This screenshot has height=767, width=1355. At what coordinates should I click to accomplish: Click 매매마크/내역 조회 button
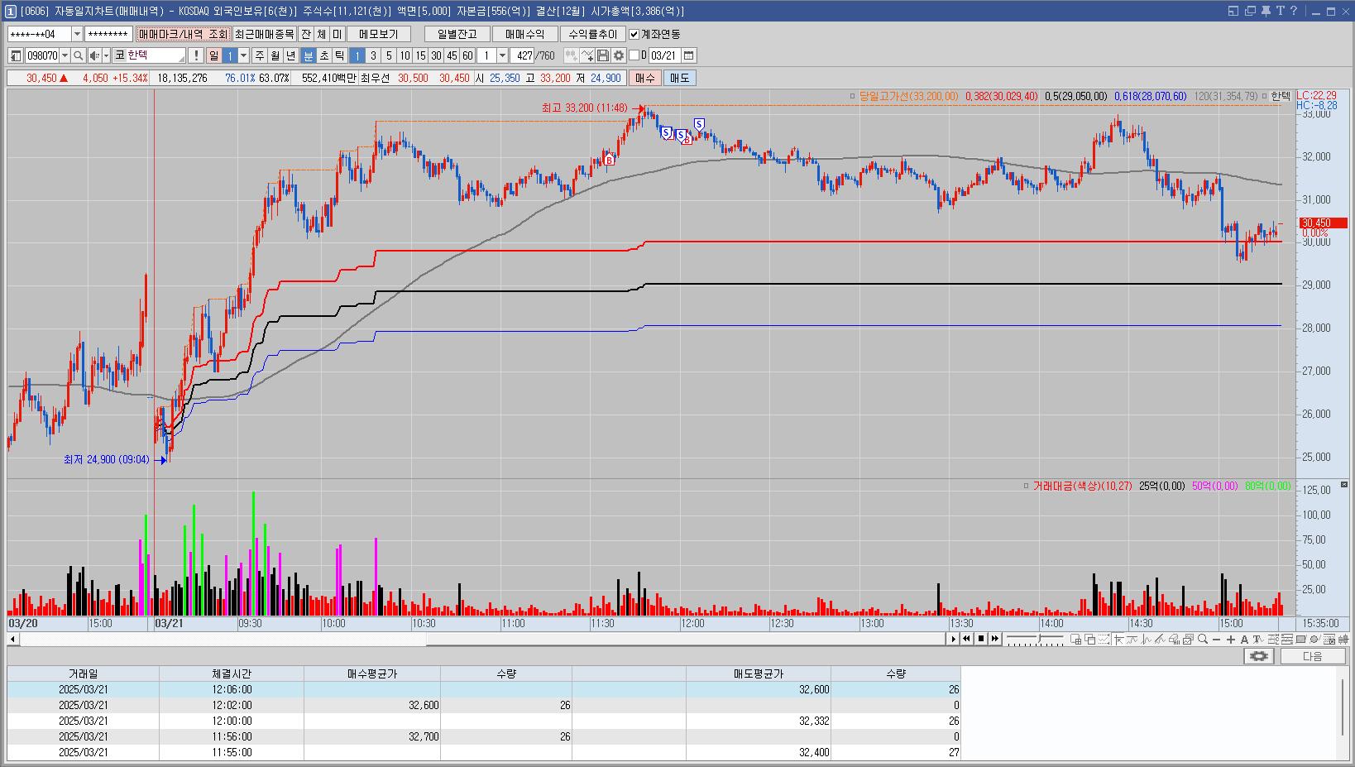(183, 34)
